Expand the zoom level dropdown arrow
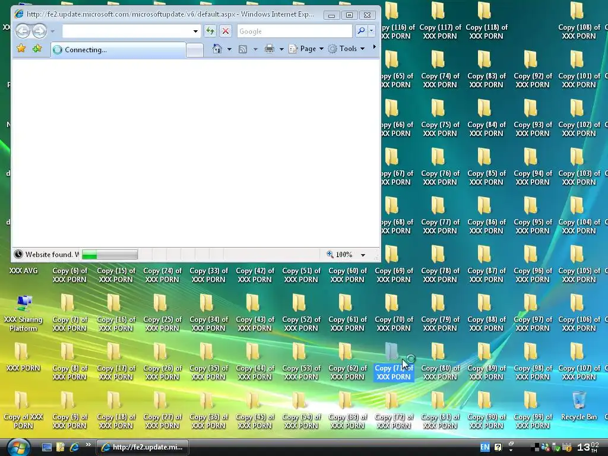Image resolution: width=608 pixels, height=456 pixels. (363, 255)
